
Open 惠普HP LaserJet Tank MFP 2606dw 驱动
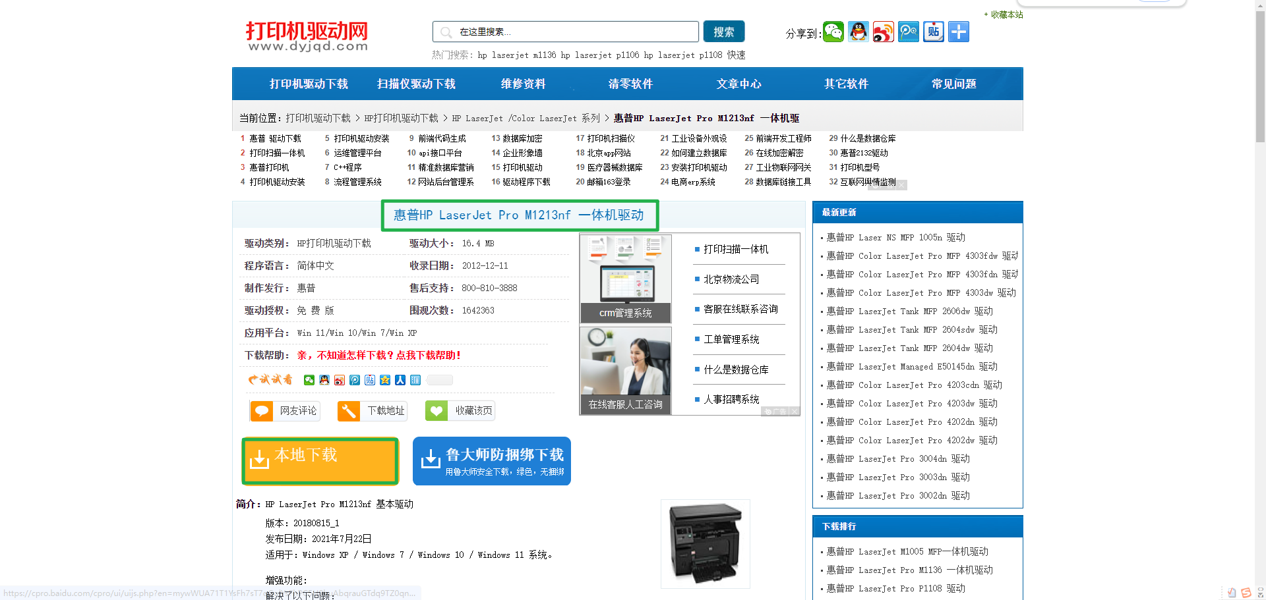(x=909, y=312)
